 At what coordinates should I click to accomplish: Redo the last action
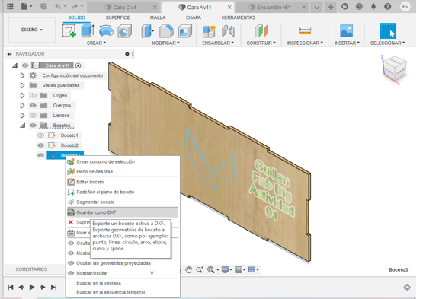click(75, 6)
